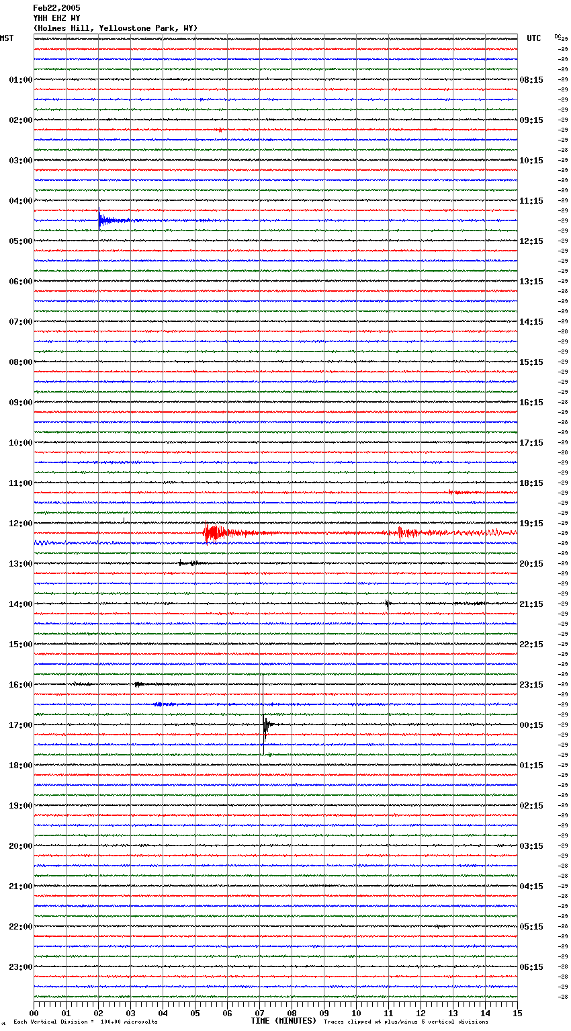Click the 23:00 MST time label
The height and width of the screenshot is (1031, 571).
(21, 967)
